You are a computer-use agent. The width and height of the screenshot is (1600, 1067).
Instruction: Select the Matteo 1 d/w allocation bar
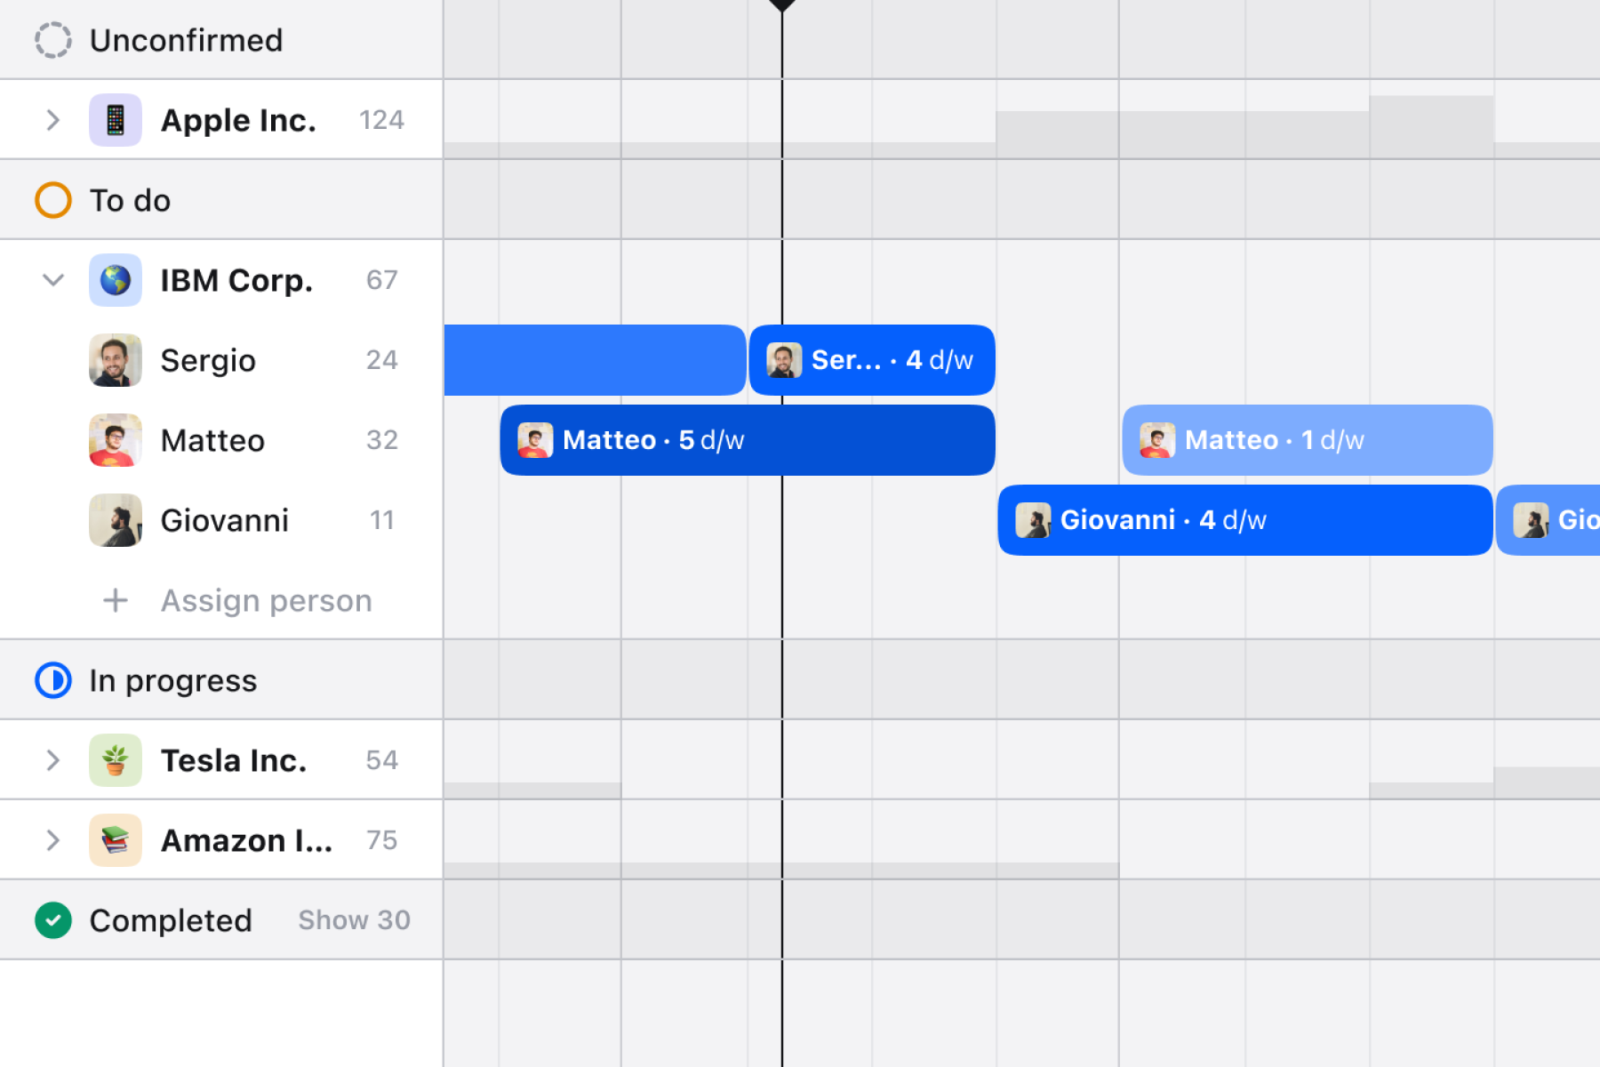(x=1308, y=440)
